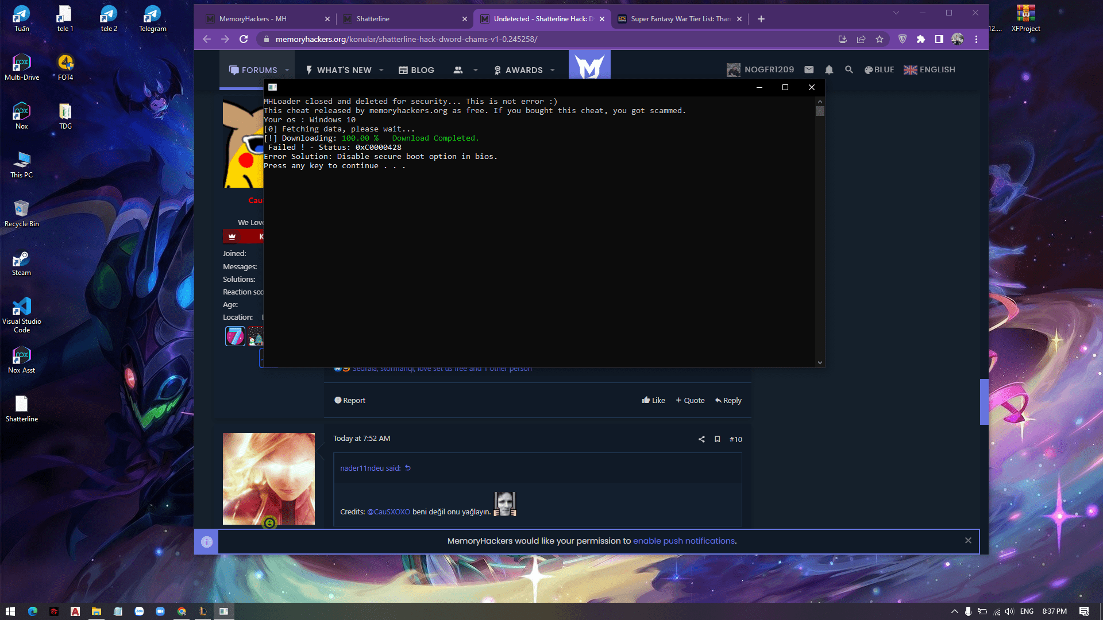Expand the Members dropdown arrow
The height and width of the screenshot is (620, 1103).
[475, 70]
